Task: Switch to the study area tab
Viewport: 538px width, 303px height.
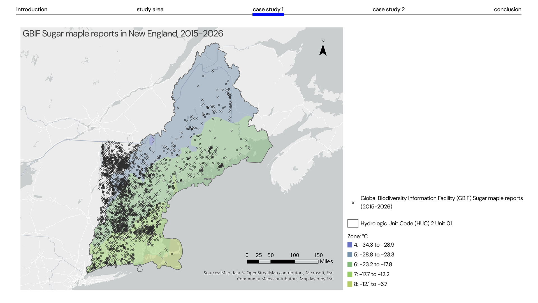Action: 150,9
